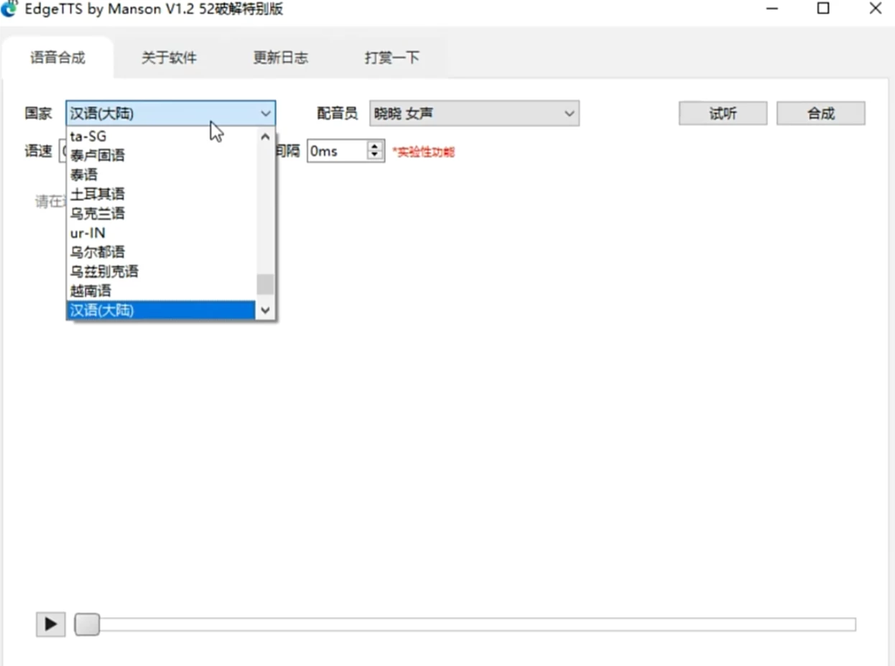Click the 间隔 0ms input field
This screenshot has height=666, width=895.
[x=337, y=151]
